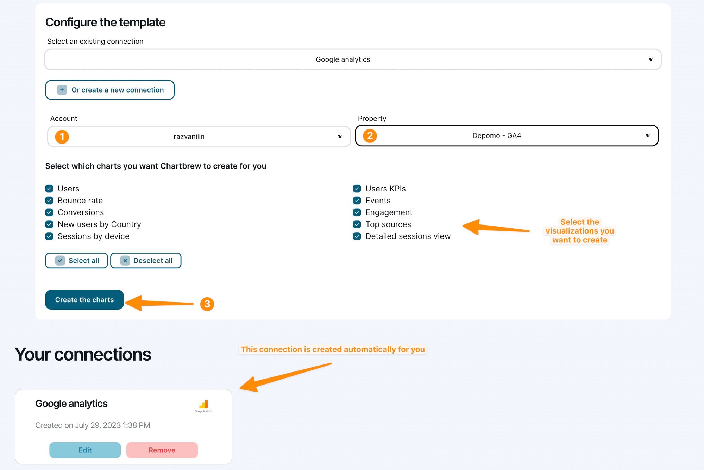
Task: Toggle the Bounce rate checkbox off
Action: coord(49,201)
